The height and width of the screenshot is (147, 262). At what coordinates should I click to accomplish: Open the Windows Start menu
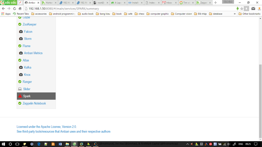(x=3, y=144)
